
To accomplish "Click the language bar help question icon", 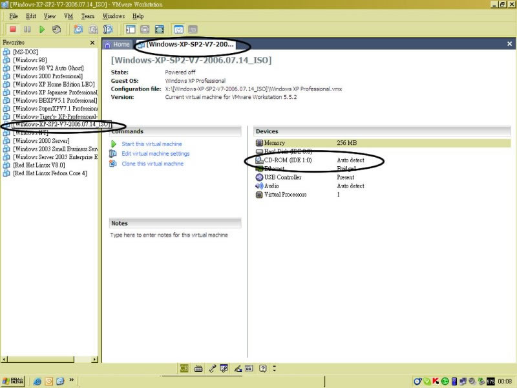I will (x=263, y=368).
